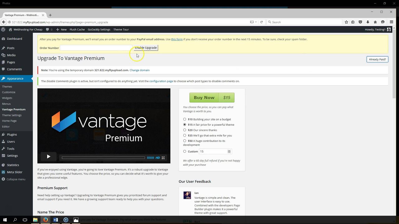Select the $35 extra mile option
Screen dimensions: 399x224
185,135
